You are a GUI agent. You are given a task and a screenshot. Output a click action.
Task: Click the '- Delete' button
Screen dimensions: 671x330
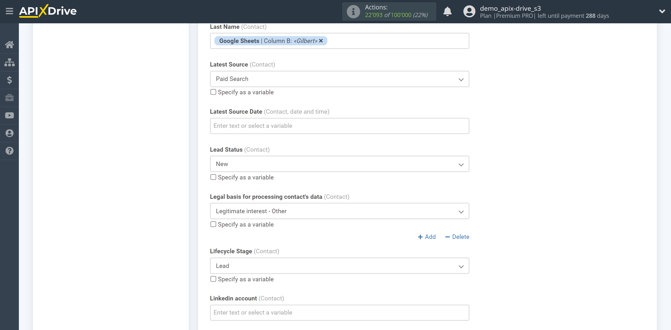coord(457,237)
